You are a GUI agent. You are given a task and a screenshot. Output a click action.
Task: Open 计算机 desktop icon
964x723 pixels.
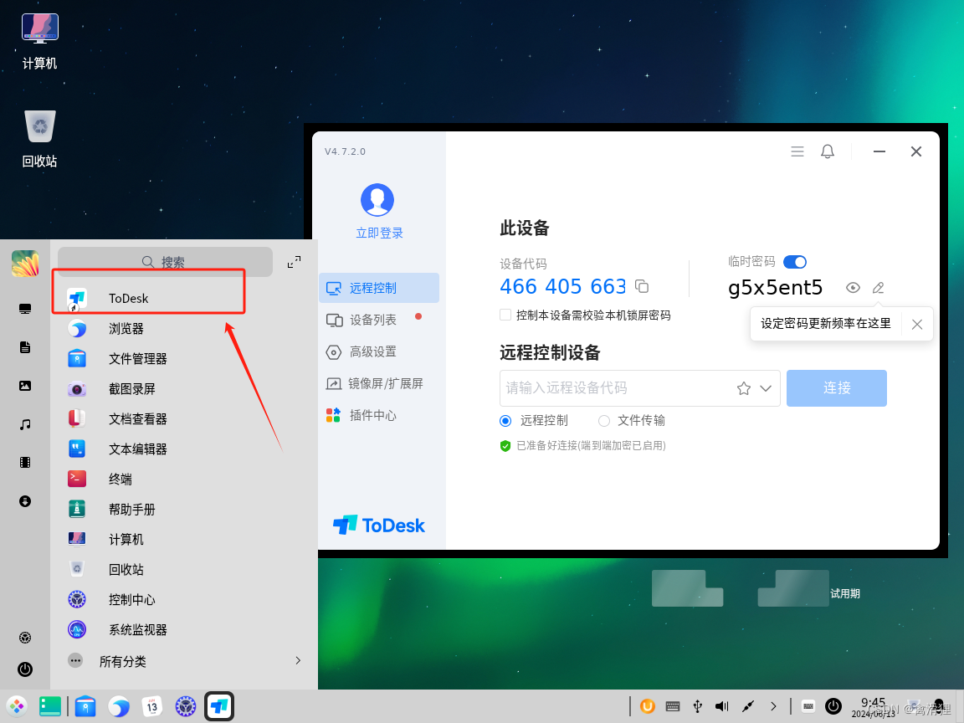40,42
